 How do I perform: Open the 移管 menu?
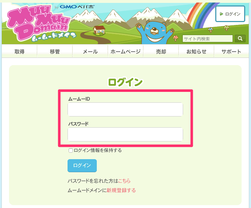pos(55,52)
